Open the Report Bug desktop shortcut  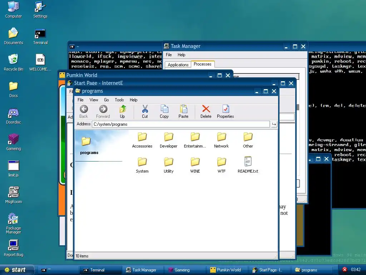tap(13, 248)
